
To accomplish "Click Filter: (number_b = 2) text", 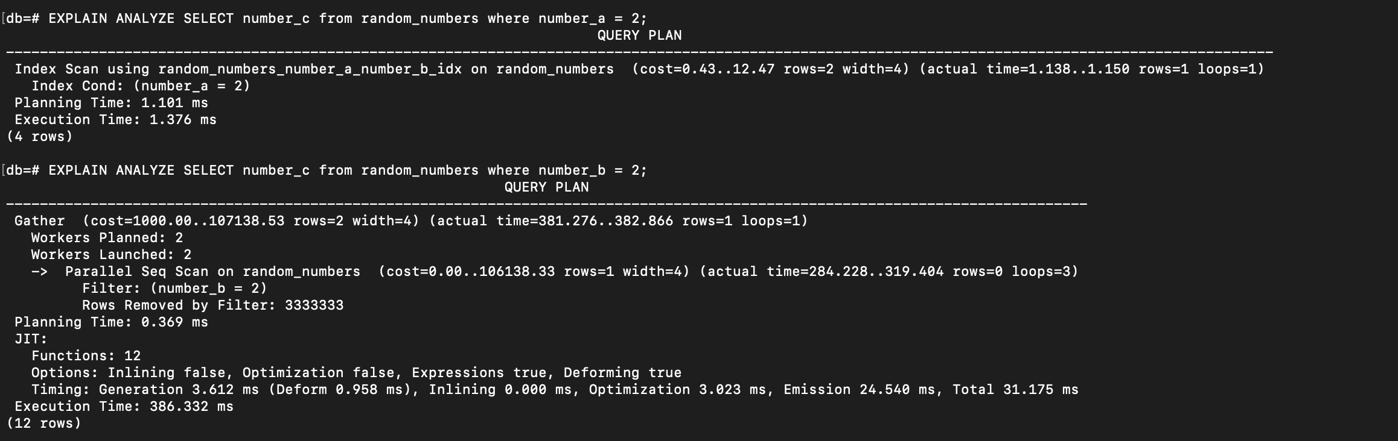I will [174, 289].
